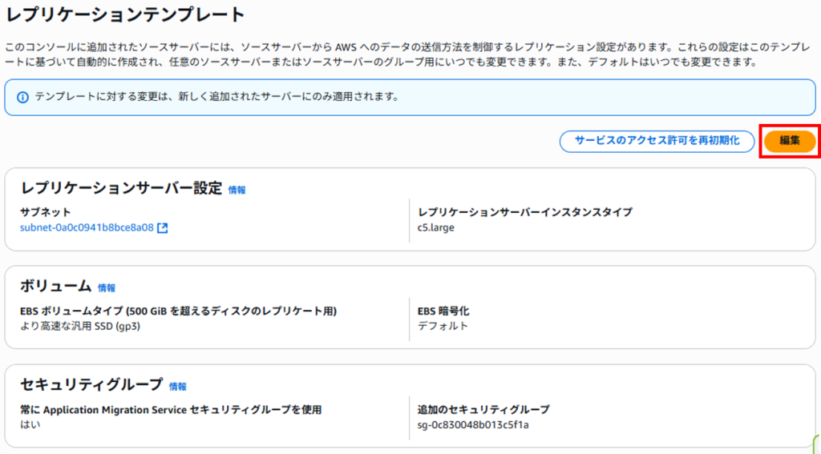Open the subnet-0a0c0941b8bce8a08 link
This screenshot has height=454, width=821.
pyautogui.click(x=87, y=228)
